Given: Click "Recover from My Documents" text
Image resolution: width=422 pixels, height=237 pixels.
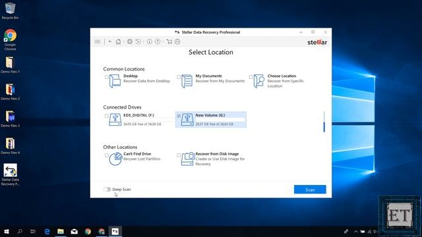Looking at the screenshot, I should coord(220,81).
